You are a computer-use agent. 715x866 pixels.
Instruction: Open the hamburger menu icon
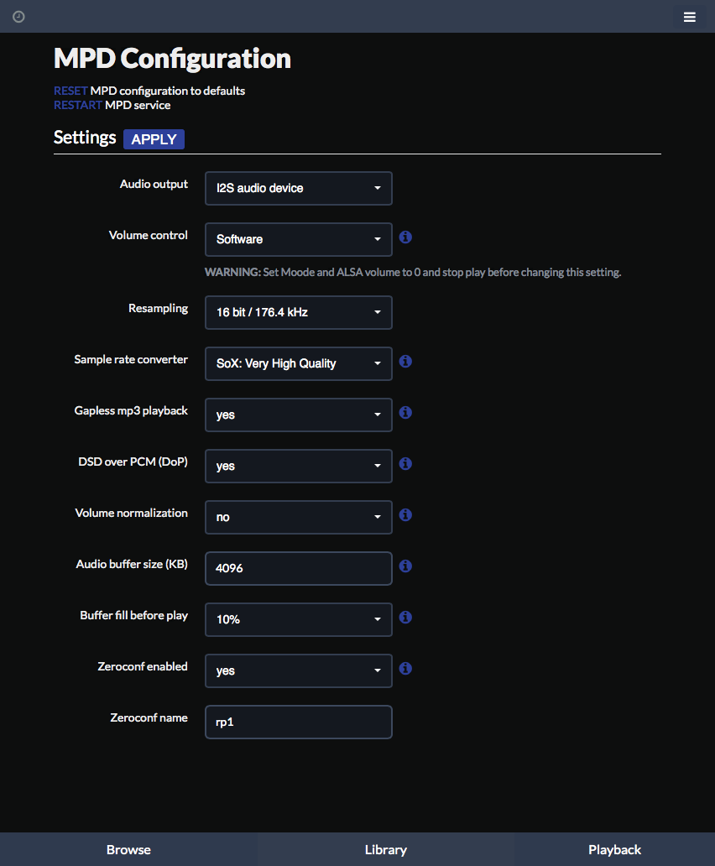click(x=689, y=17)
